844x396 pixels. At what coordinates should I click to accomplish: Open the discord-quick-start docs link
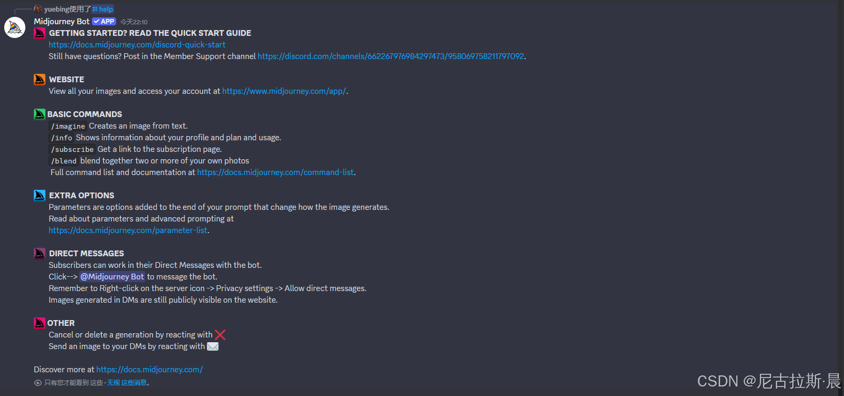[137, 45]
